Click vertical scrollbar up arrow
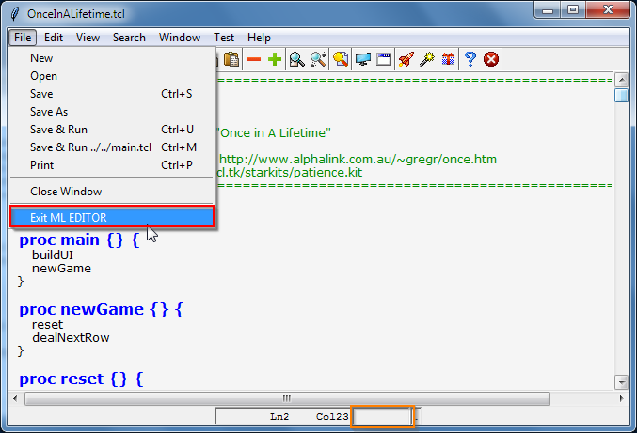Image resolution: width=637 pixels, height=433 pixels. [x=622, y=80]
